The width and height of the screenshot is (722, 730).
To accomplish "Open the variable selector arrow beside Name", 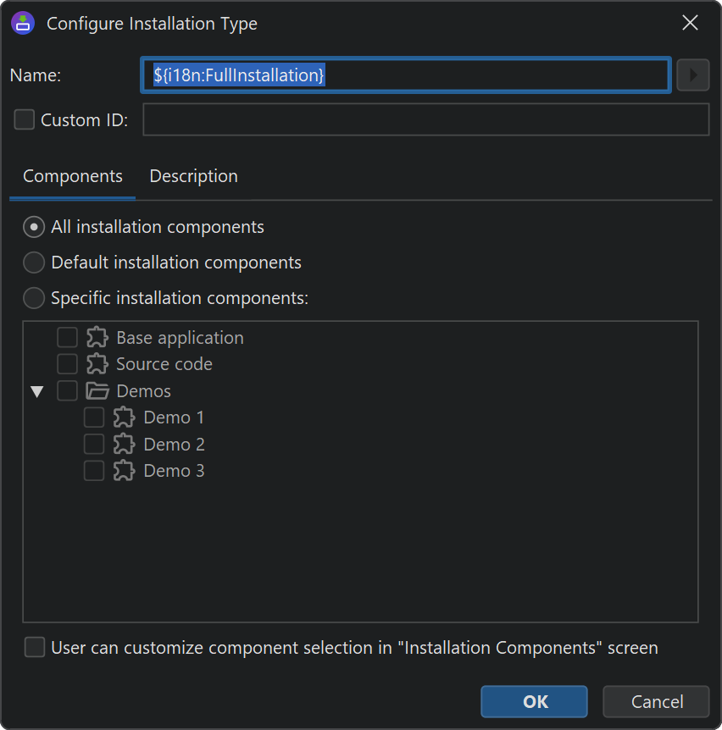I will 692,75.
